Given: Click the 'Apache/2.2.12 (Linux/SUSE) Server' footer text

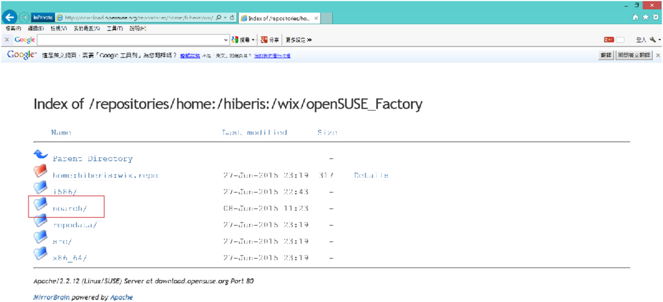Looking at the screenshot, I should click(x=144, y=281).
